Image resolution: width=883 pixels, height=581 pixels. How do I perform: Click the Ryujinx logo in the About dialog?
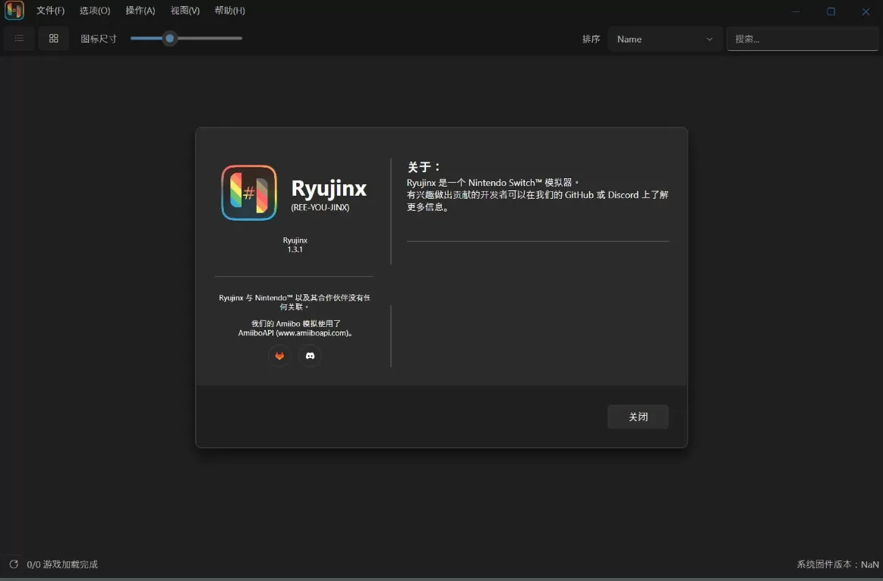point(249,192)
